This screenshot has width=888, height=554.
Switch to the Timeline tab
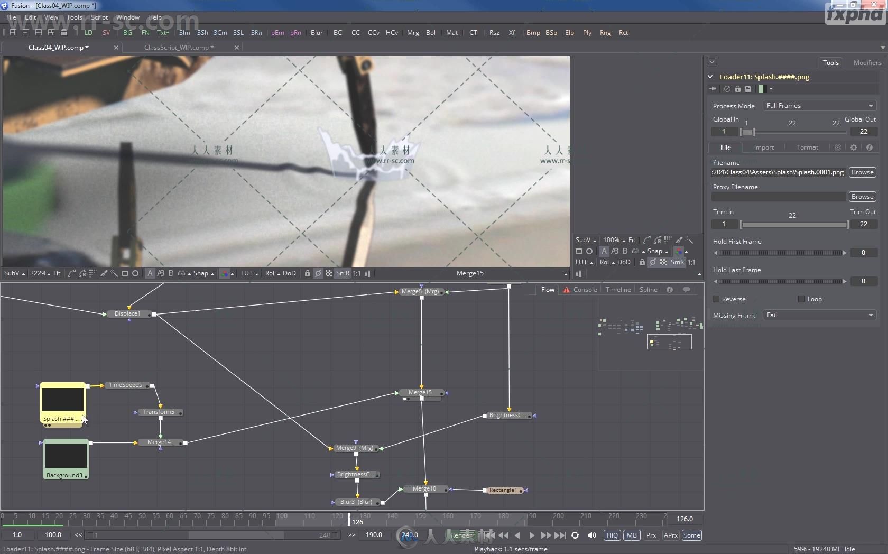[x=618, y=290]
